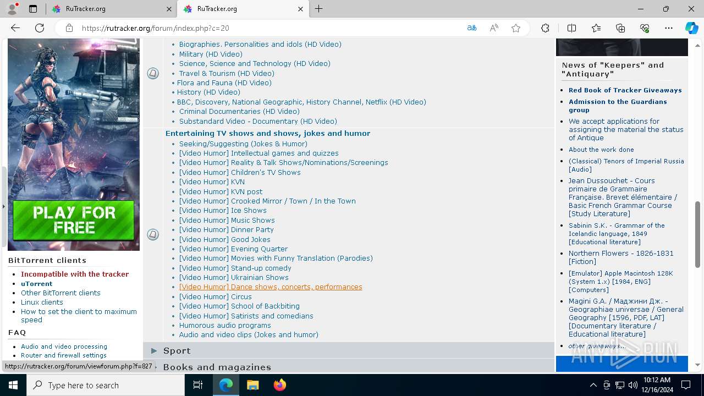
Task: Click forum icon beside Entertaining TV shows list
Action: pyautogui.click(x=153, y=234)
